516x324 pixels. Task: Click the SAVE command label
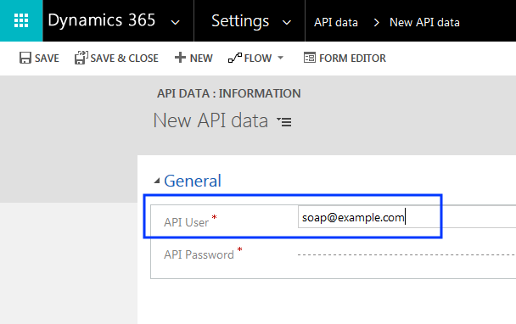click(x=47, y=59)
